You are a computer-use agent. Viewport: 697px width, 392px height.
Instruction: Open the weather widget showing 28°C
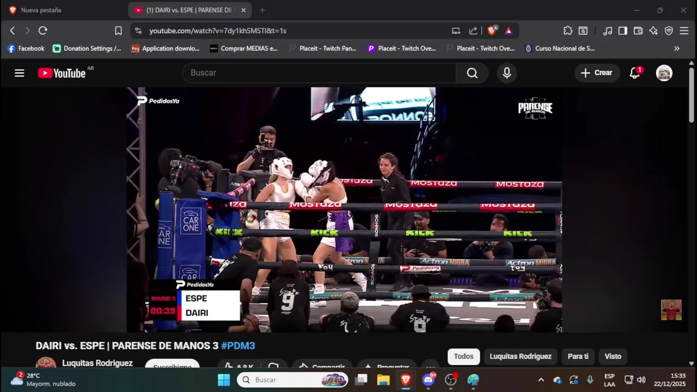(42, 379)
